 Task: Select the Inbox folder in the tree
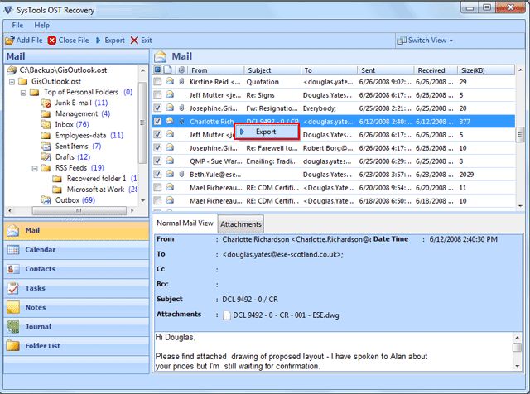coord(65,124)
